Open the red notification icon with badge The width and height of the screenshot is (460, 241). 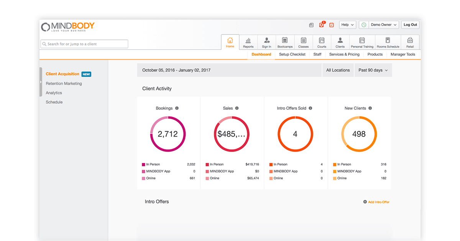click(x=322, y=25)
